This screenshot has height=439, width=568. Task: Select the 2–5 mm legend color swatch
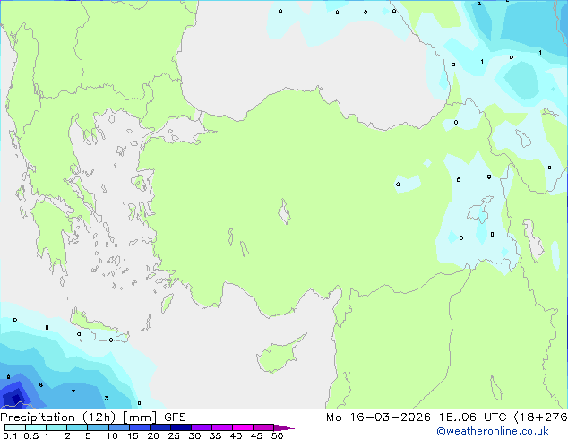77,427
